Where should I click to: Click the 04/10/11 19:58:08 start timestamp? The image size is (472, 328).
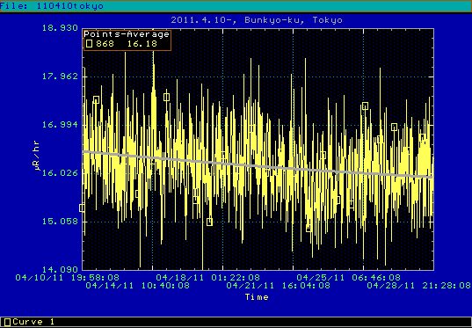click(x=67, y=277)
